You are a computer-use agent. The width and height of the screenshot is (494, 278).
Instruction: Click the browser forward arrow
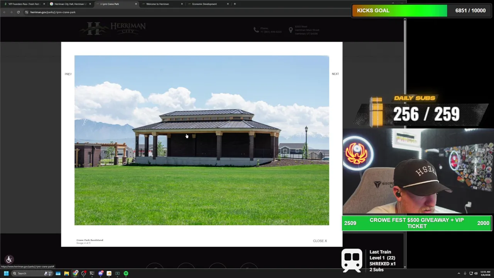11,12
